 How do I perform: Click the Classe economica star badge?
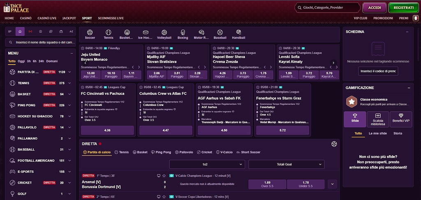pyautogui.click(x=352, y=102)
